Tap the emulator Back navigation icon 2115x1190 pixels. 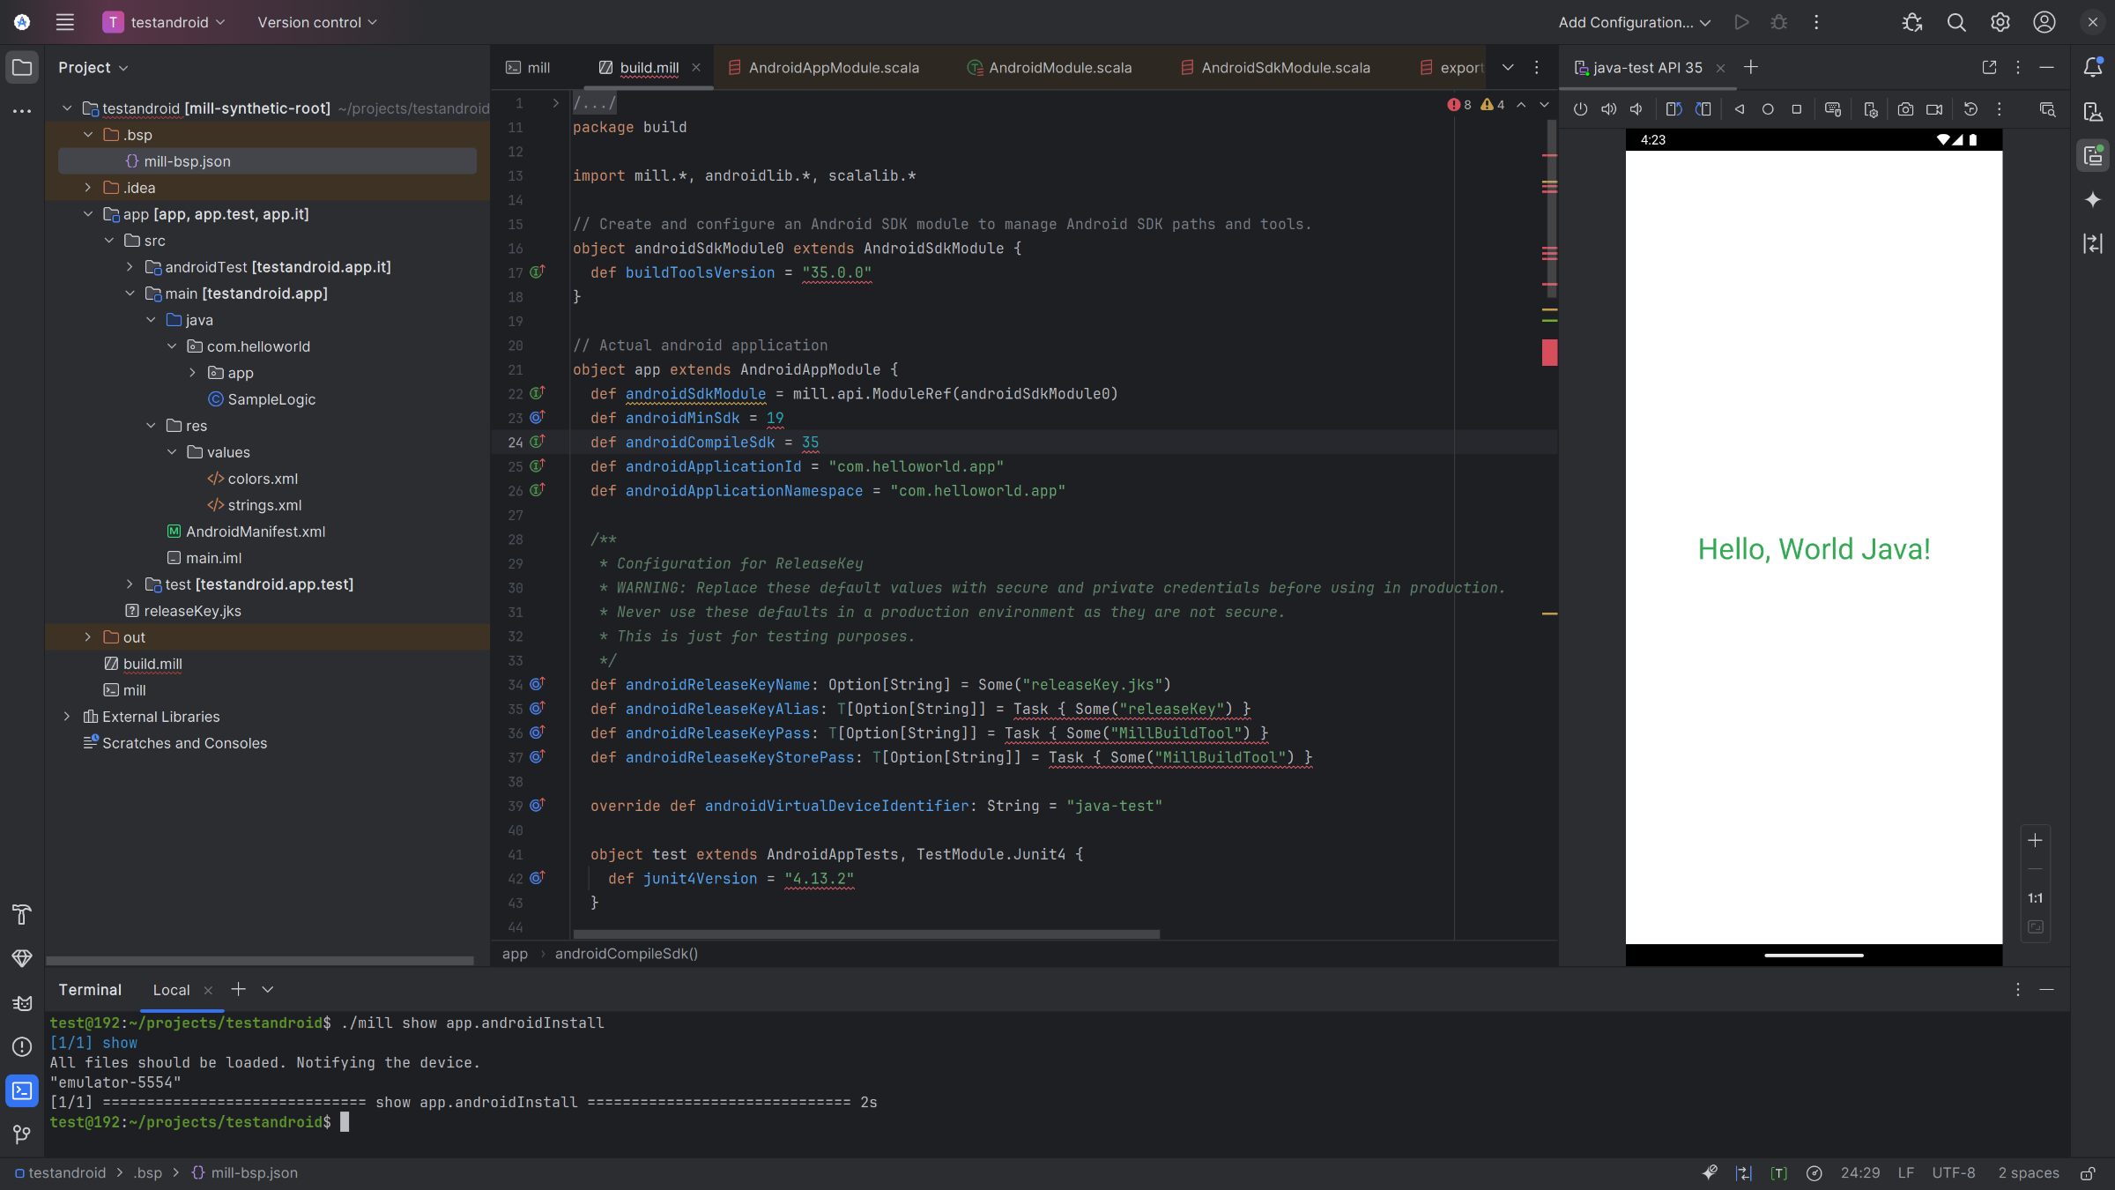point(1739,108)
